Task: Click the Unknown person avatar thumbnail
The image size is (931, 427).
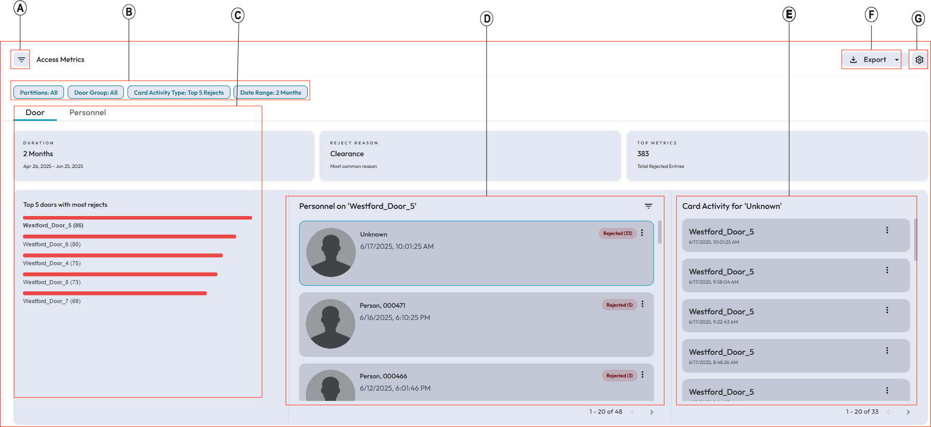Action: click(x=331, y=252)
